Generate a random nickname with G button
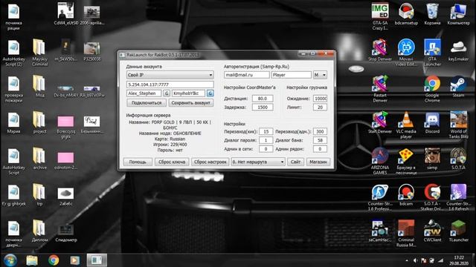 click(167, 93)
